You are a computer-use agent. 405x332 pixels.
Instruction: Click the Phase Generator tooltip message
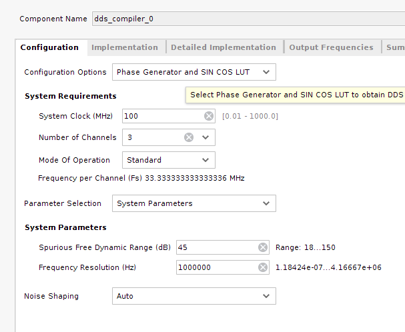coord(296,95)
